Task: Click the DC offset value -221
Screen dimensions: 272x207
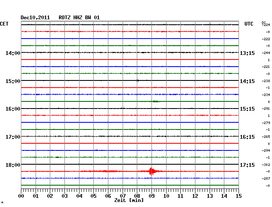Action: point(266,67)
